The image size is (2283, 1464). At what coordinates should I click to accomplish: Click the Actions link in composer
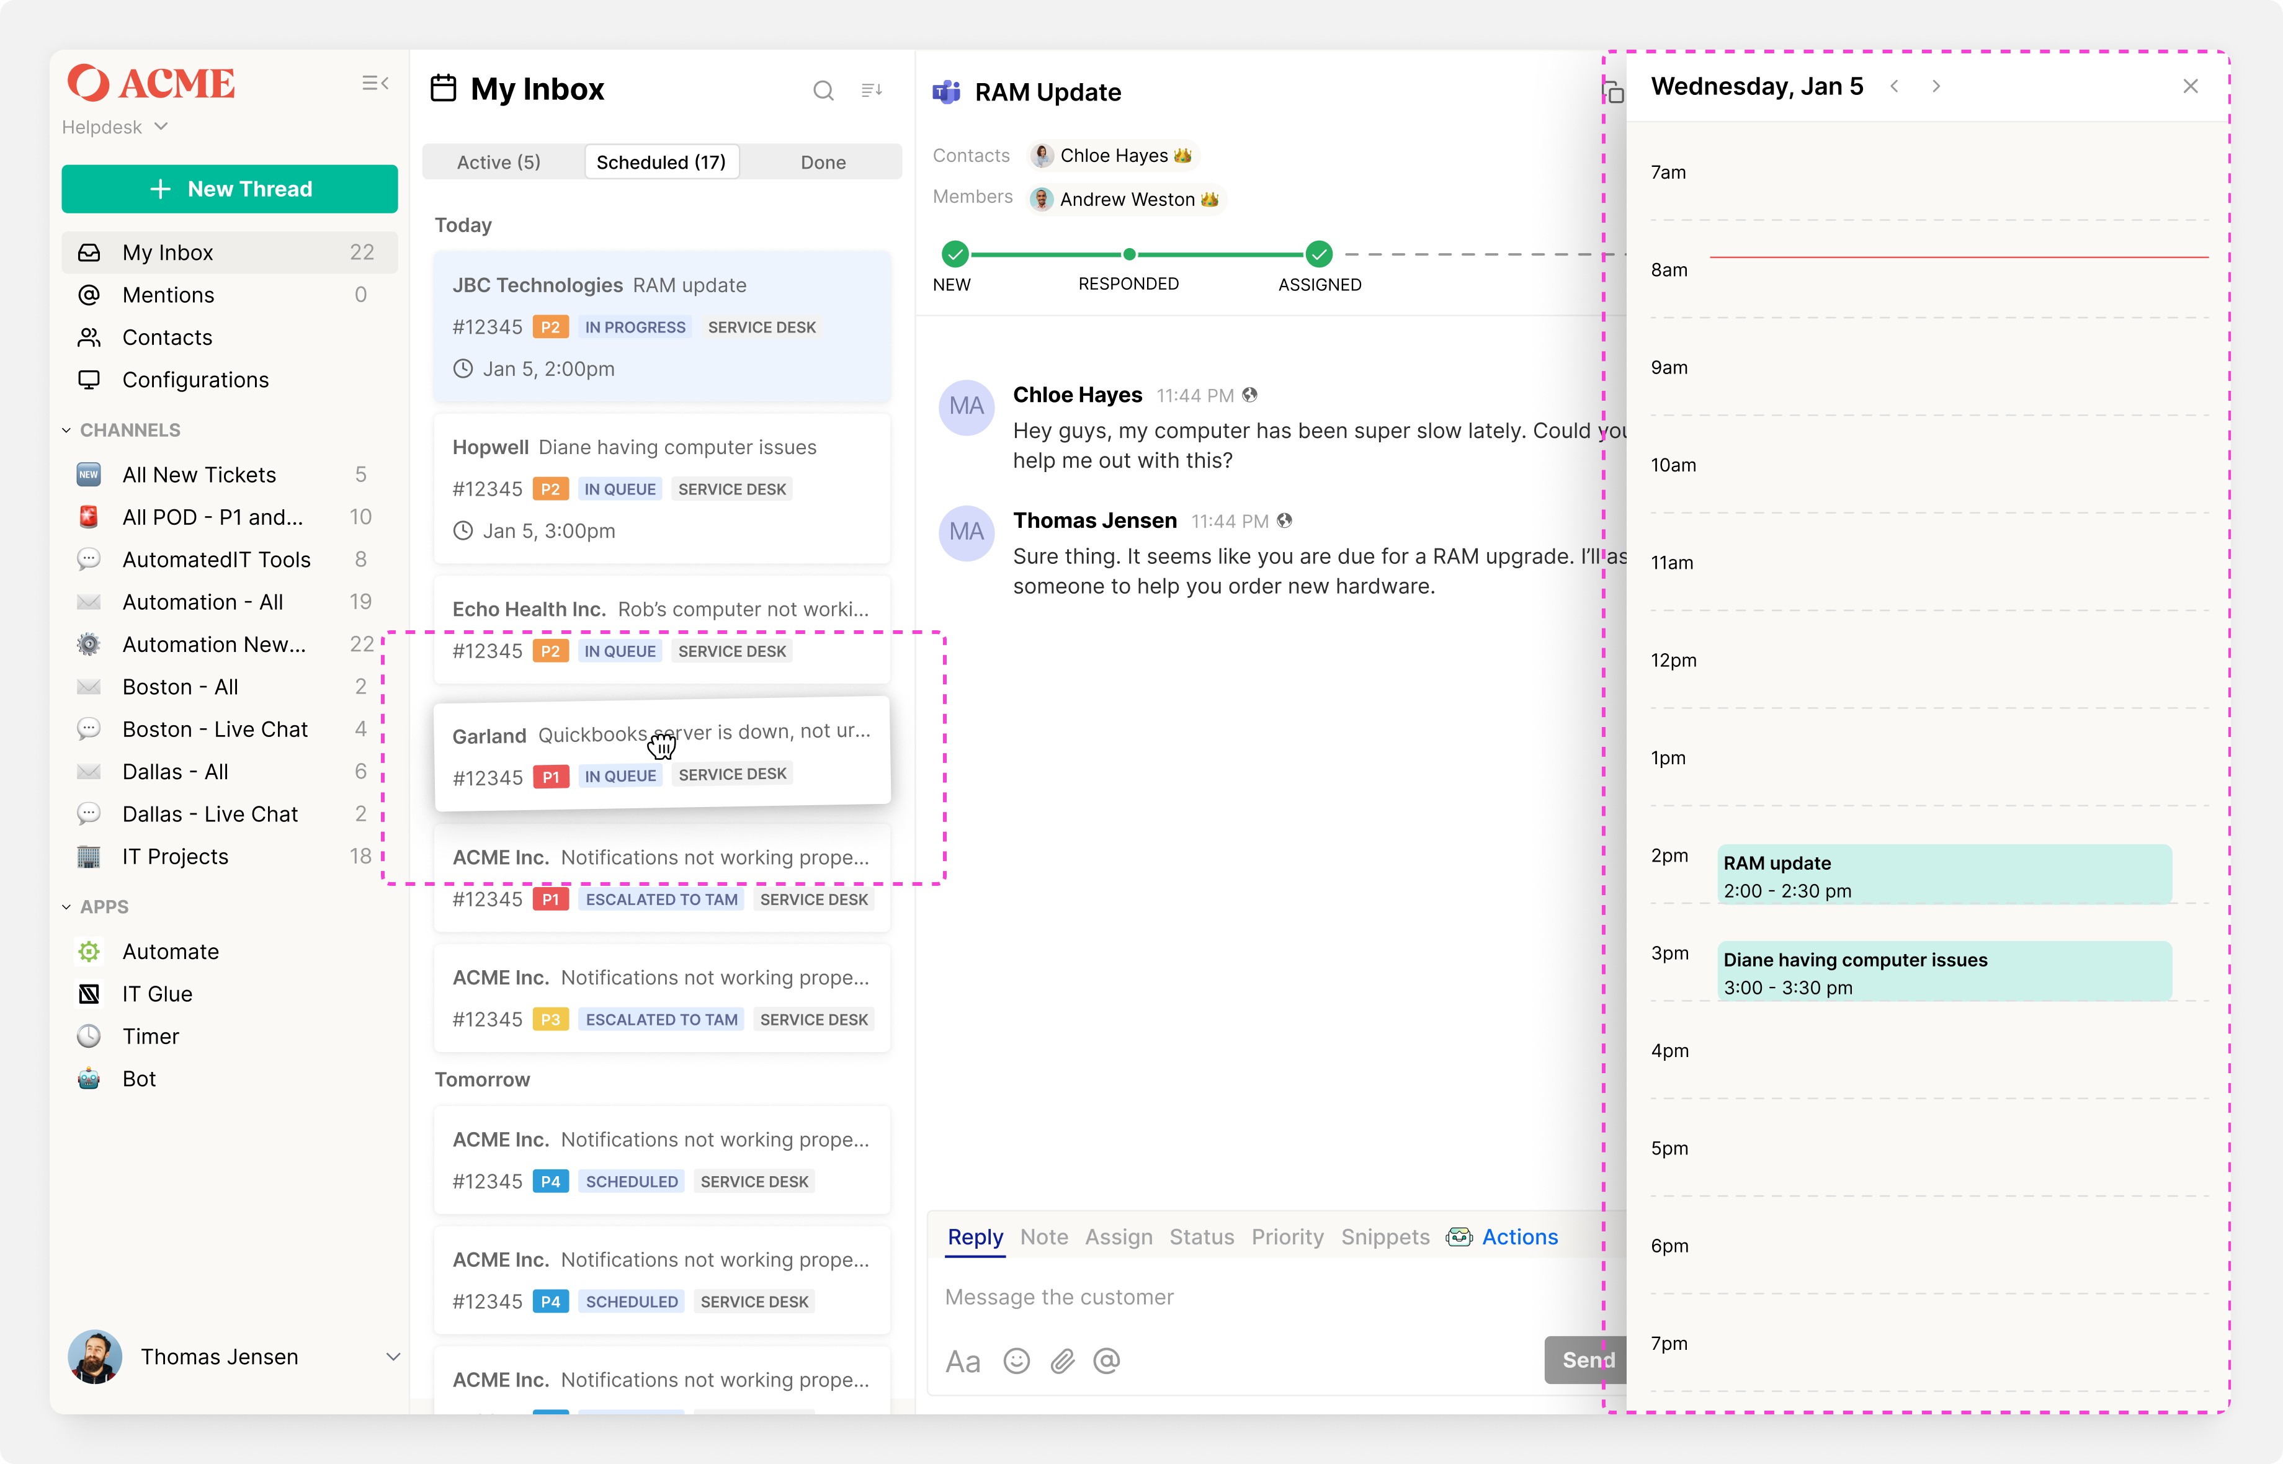click(1519, 1237)
